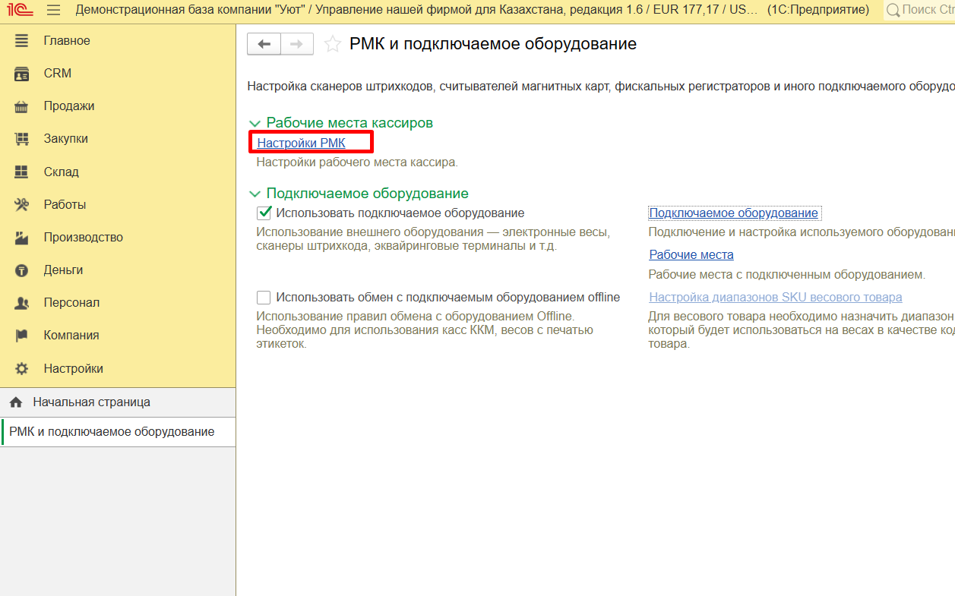Open Склад section in sidebar
Viewport: 955px width, 596px height.
[61, 172]
